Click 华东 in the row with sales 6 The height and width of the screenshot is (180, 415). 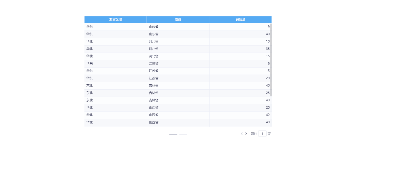point(90,64)
